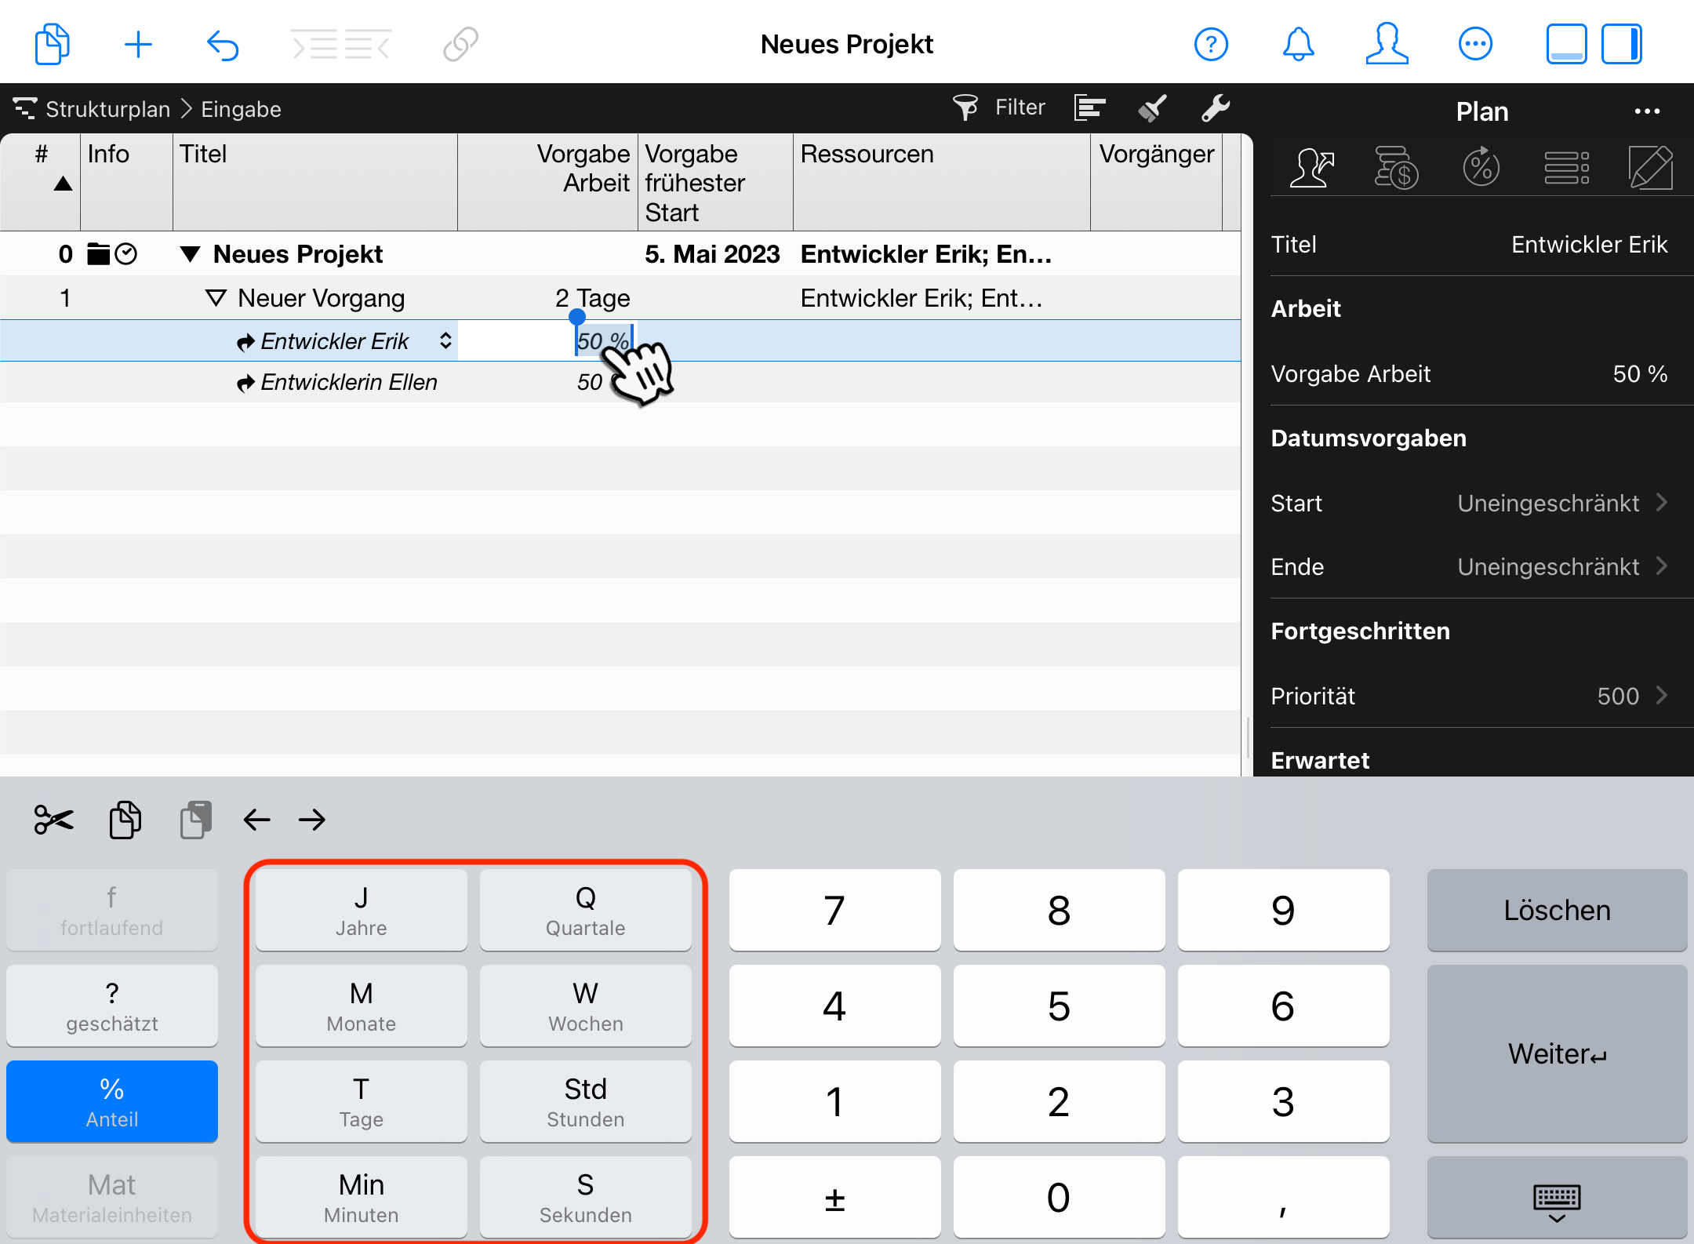Click the undo arrow icon
Image resolution: width=1694 pixels, height=1244 pixels.
[x=223, y=44]
